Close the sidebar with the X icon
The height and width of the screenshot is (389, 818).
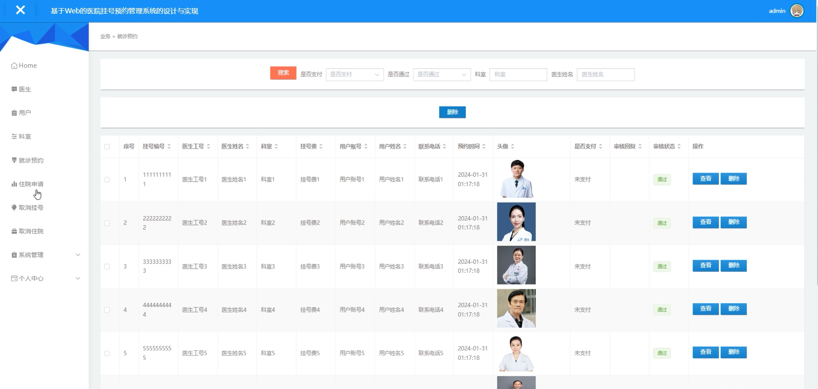click(20, 10)
